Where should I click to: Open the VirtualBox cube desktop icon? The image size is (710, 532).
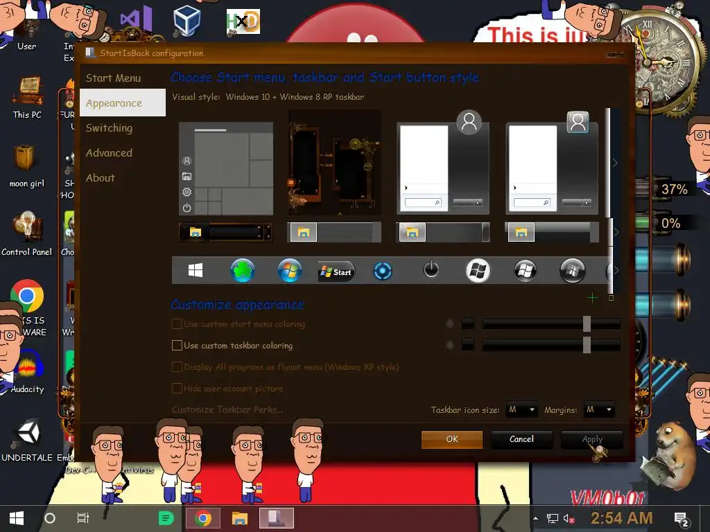pyautogui.click(x=187, y=20)
